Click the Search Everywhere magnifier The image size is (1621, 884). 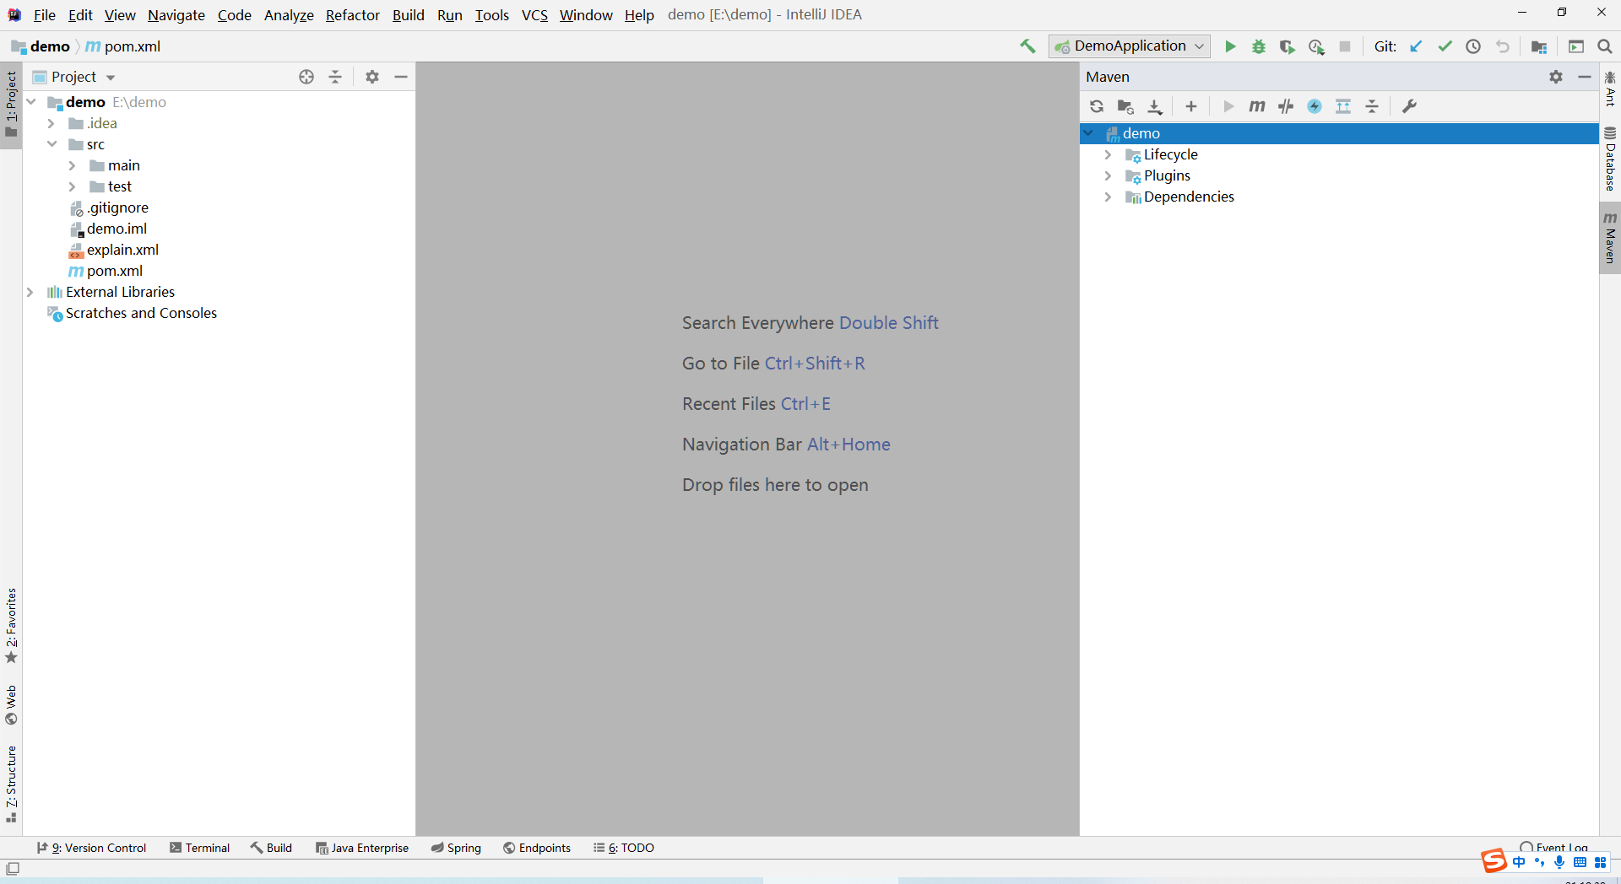(x=1605, y=46)
